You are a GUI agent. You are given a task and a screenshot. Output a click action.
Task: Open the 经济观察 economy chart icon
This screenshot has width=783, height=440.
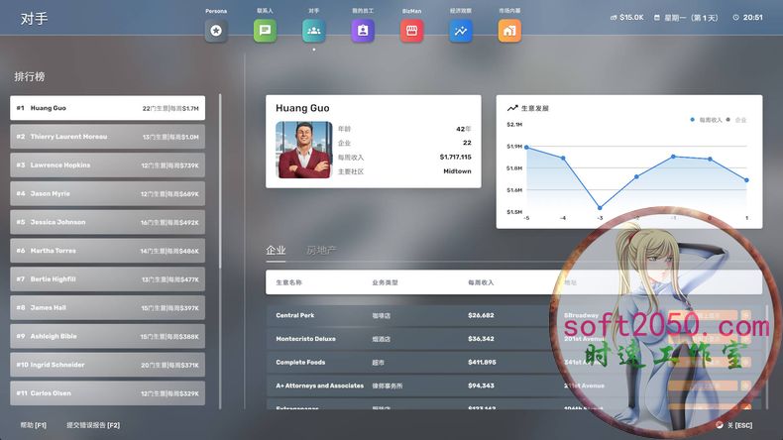tap(461, 31)
